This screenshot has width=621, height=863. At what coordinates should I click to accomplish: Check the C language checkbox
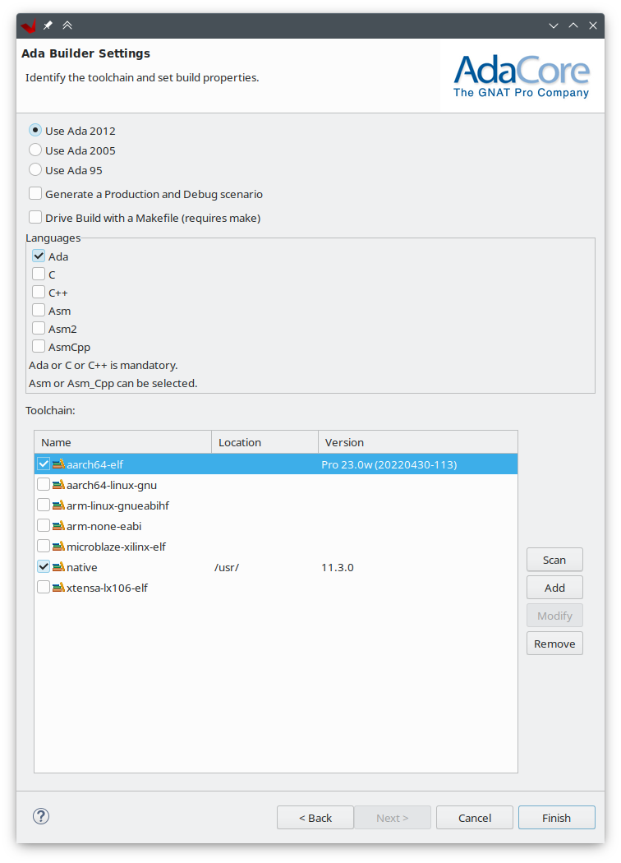tap(39, 274)
